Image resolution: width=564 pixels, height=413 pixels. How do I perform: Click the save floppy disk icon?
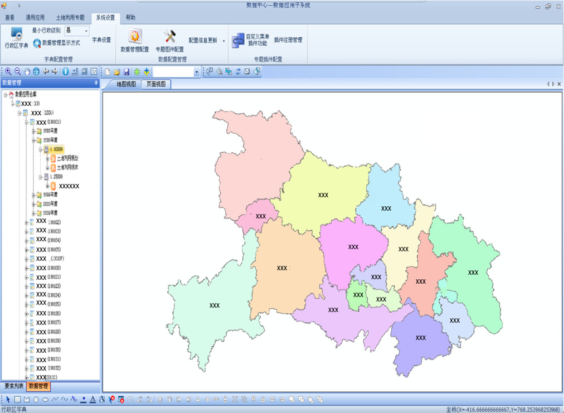coord(127,72)
